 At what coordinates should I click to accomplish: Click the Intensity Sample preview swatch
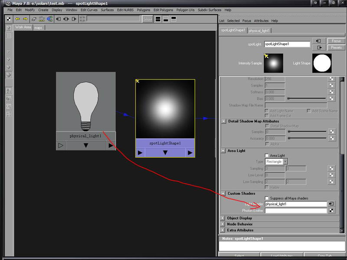pyautogui.click(x=273, y=63)
